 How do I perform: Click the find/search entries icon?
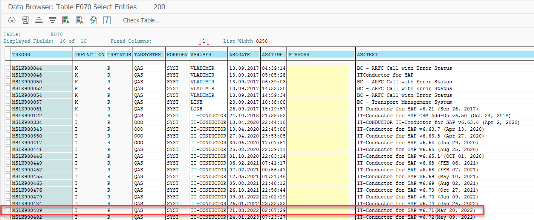(x=25, y=20)
